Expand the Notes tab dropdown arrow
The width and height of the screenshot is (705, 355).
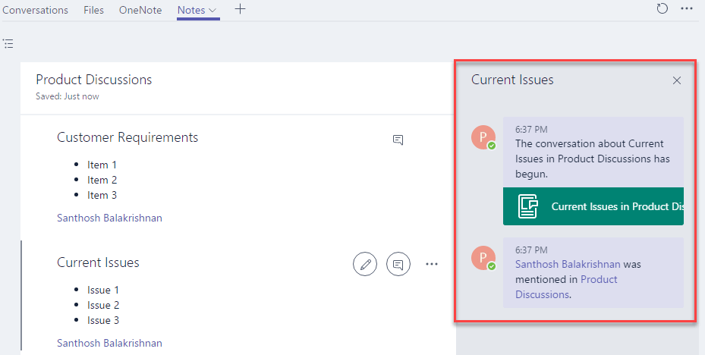212,11
